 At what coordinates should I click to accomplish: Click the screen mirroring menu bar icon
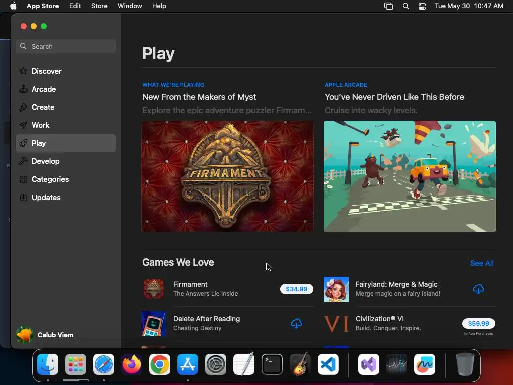[388, 6]
